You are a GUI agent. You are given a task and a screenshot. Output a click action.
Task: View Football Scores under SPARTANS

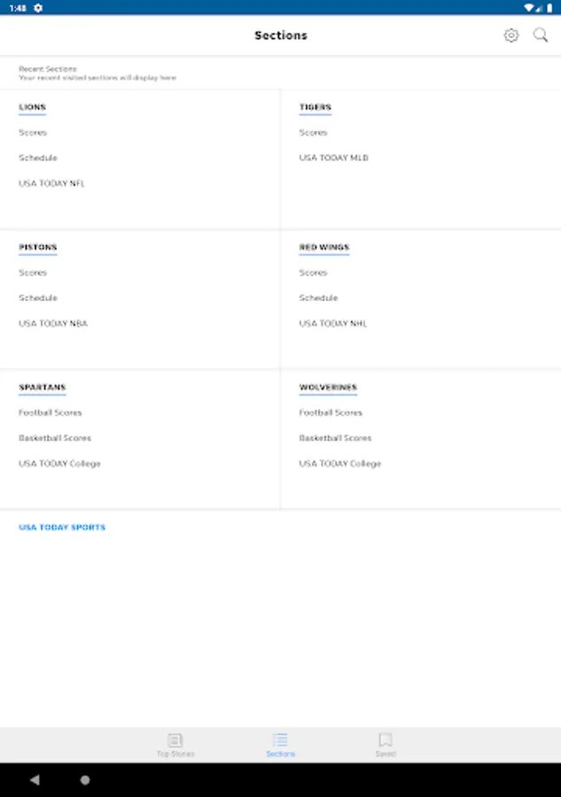(51, 413)
